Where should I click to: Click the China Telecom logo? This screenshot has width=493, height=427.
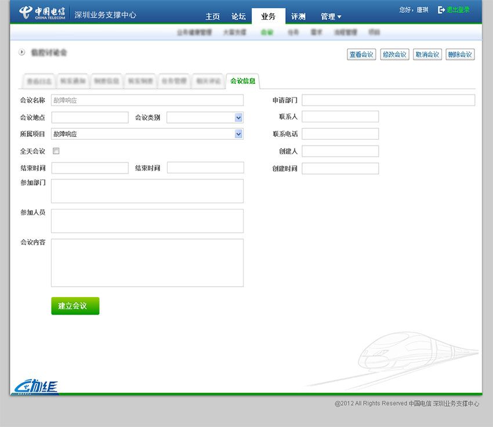42,13
